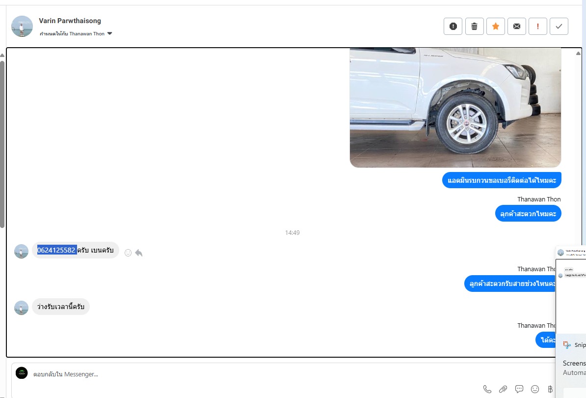This screenshot has height=398, width=586.
Task: Delete conversation with the trash icon
Action: tap(474, 27)
